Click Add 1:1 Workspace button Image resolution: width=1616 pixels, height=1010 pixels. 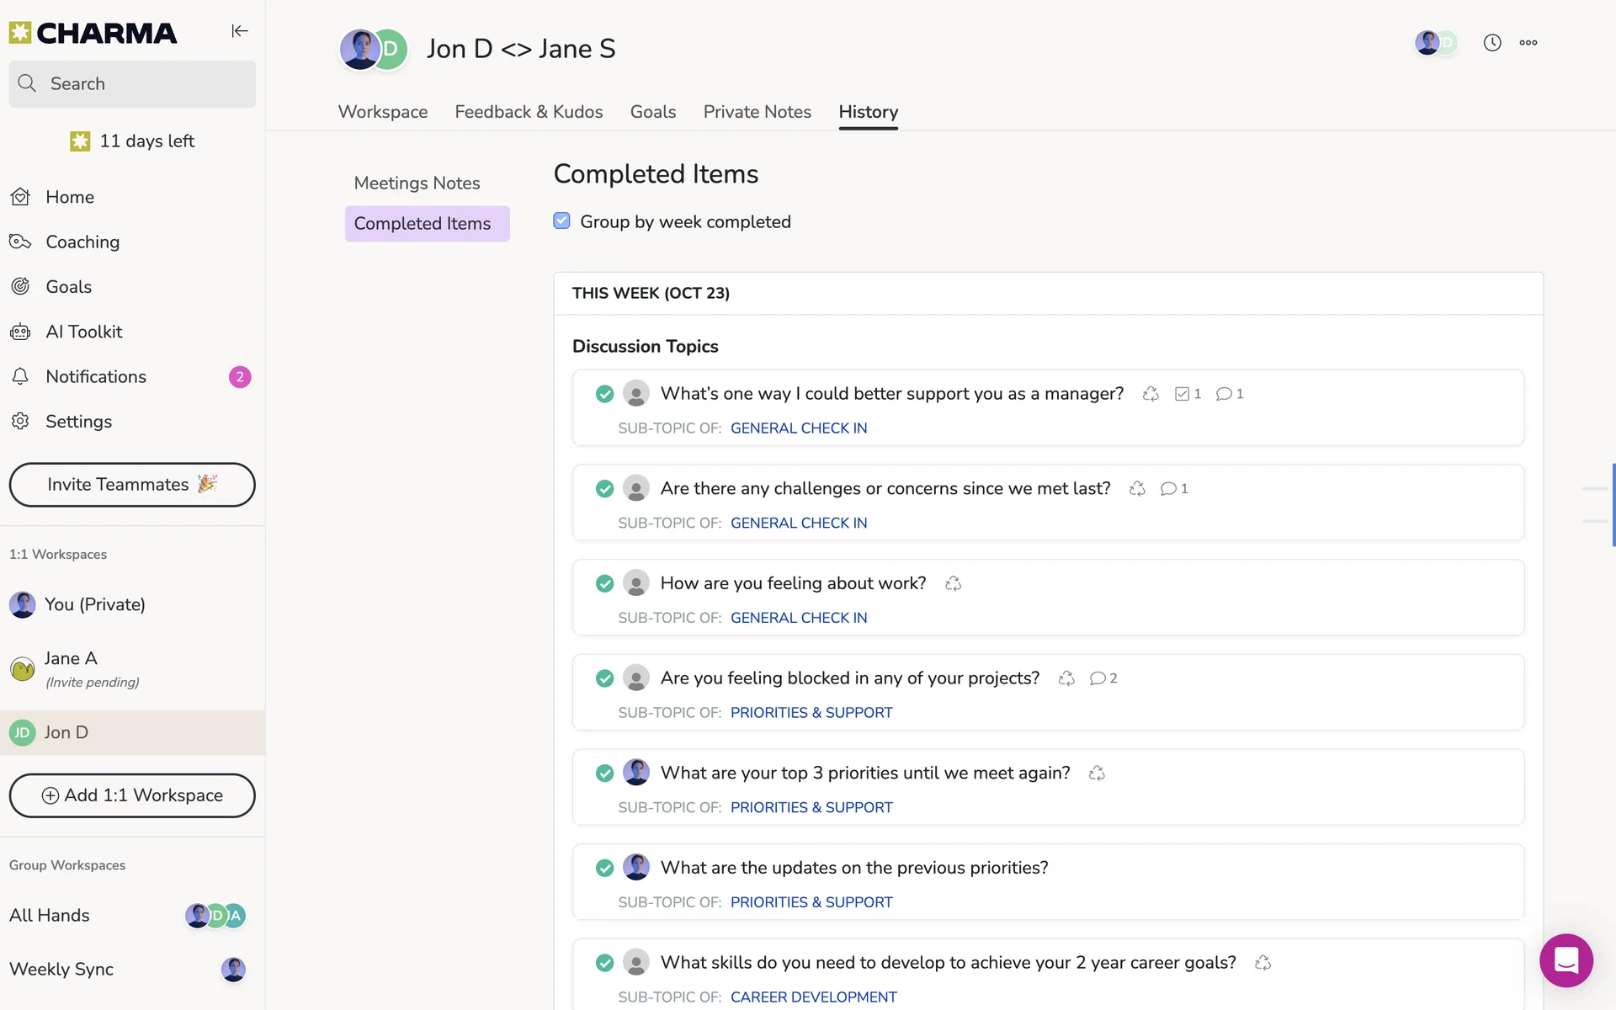coord(132,795)
